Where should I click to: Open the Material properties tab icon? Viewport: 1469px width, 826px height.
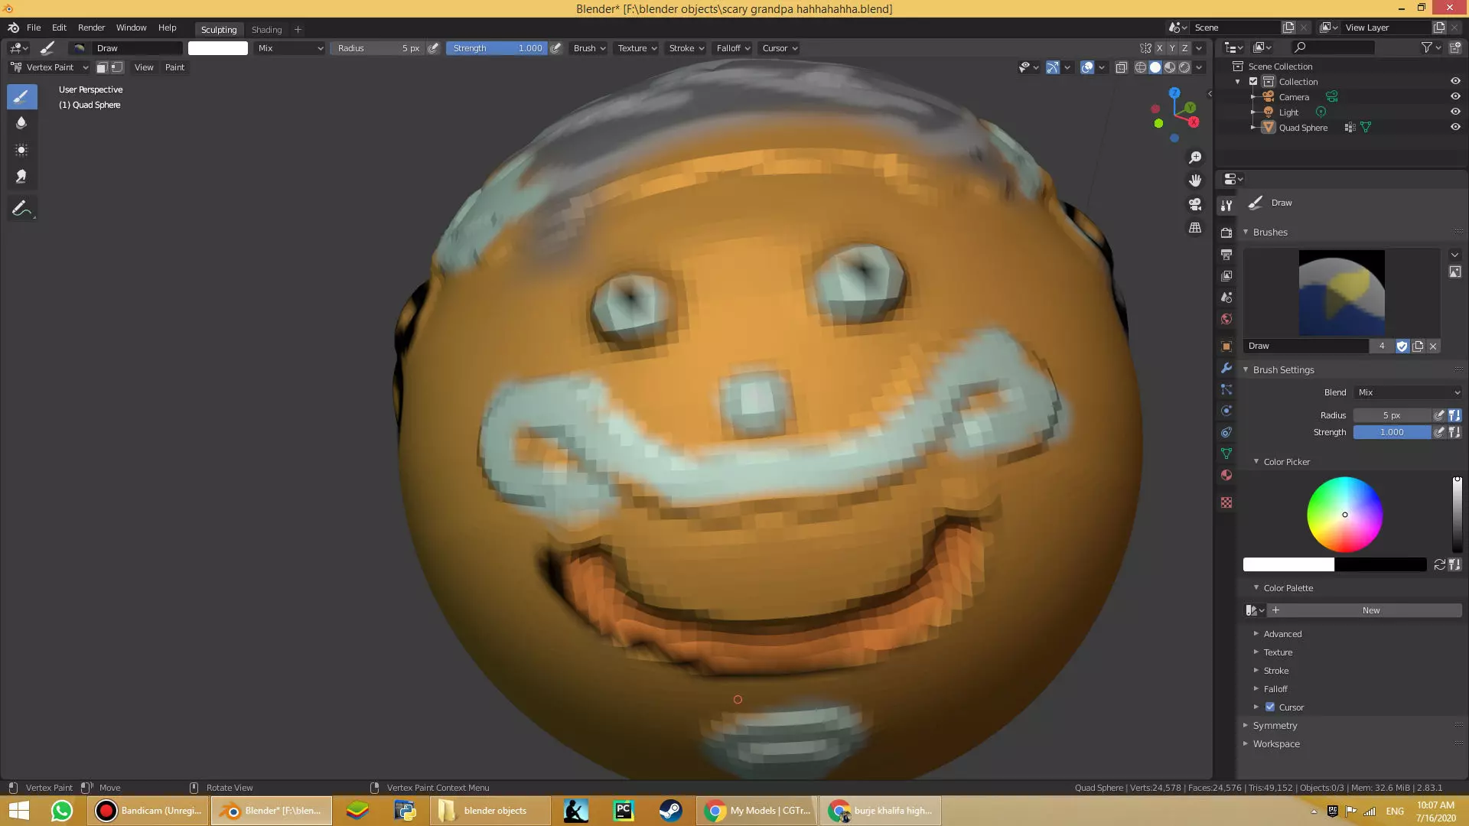pos(1226,475)
